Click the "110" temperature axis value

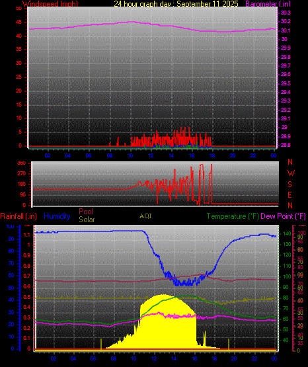[288, 266]
